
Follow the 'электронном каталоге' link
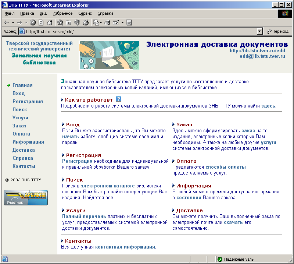[108, 186]
